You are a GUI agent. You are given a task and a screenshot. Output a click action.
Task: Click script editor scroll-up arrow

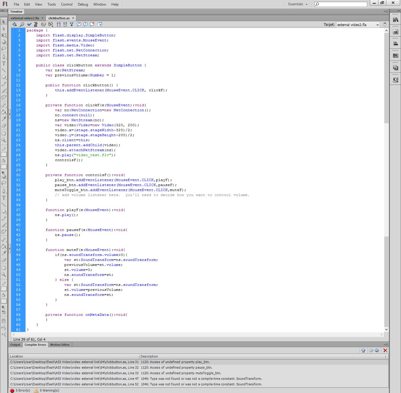[386, 31]
